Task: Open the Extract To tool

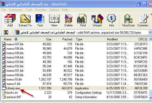Action: coord(25,20)
